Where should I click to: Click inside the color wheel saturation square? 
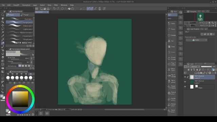(20, 99)
